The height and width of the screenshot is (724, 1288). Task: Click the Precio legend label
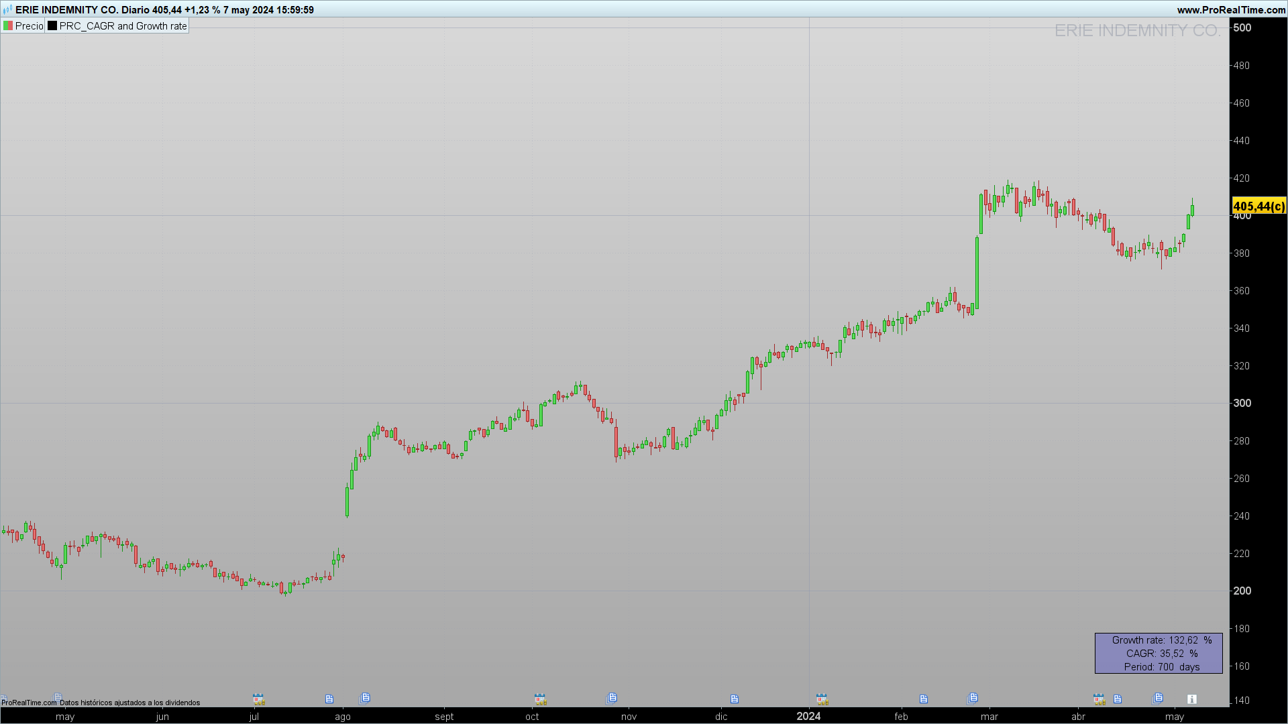click(x=29, y=26)
